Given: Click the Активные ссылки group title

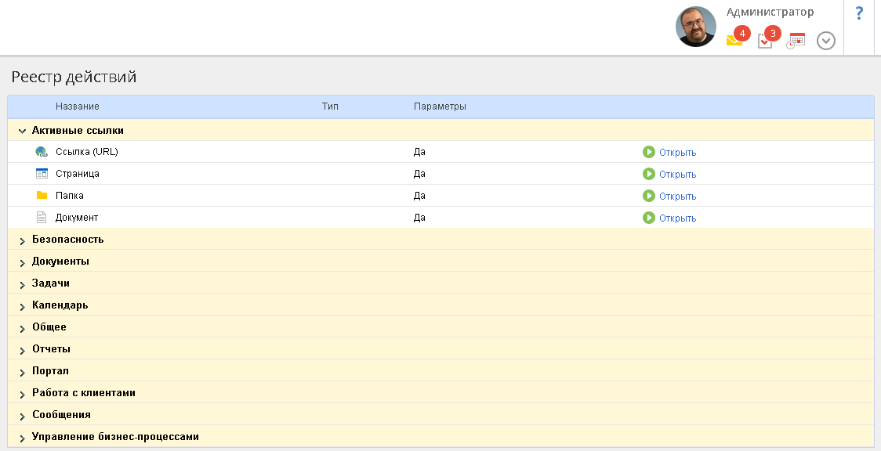Looking at the screenshot, I should tap(78, 130).
